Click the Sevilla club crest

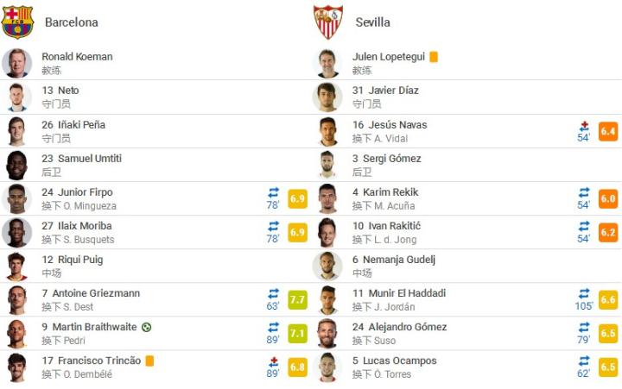(328, 22)
